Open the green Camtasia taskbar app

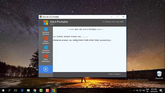click(41, 90)
